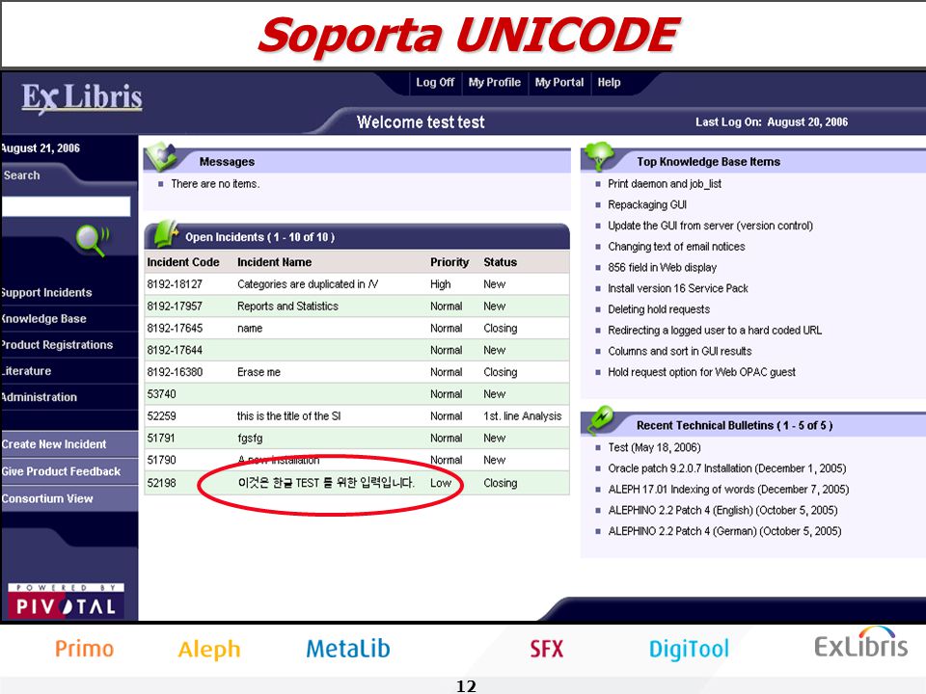The width and height of the screenshot is (926, 694).
Task: Open incident 8192-17644
Action: (175, 350)
